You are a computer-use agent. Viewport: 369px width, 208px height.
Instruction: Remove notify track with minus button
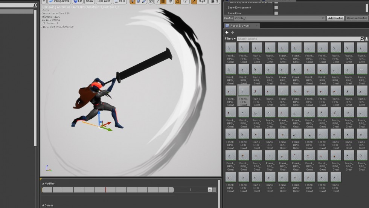pyautogui.click(x=214, y=190)
